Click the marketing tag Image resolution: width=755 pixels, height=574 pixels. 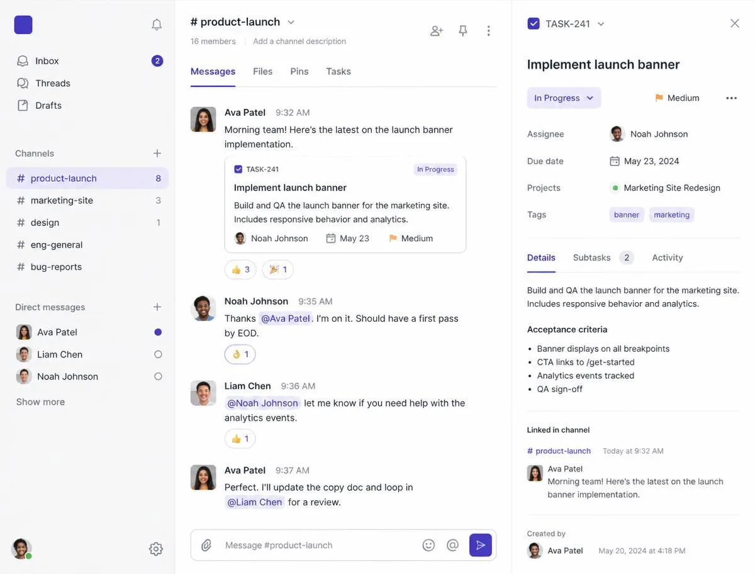[x=672, y=215]
